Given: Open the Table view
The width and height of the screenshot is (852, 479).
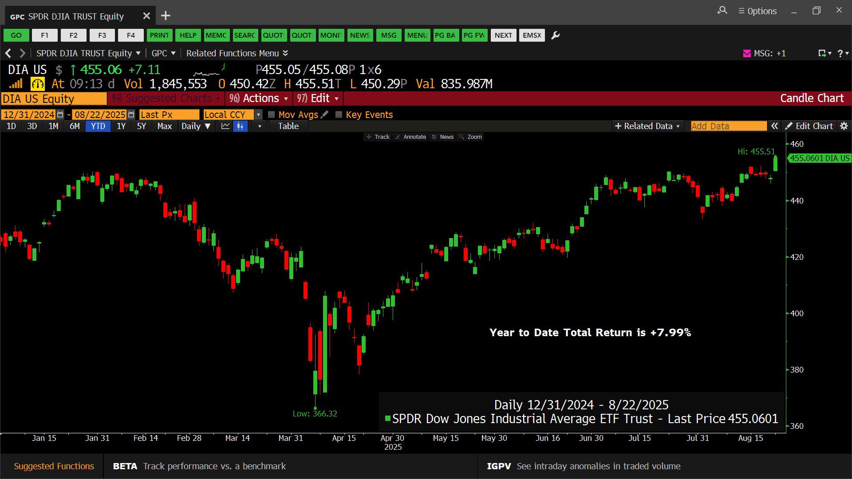Looking at the screenshot, I should point(288,126).
